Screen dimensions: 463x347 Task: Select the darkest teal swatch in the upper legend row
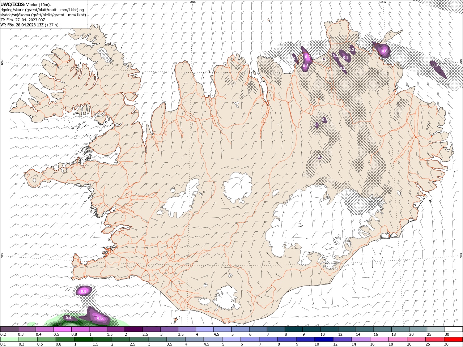[x=293, y=329]
